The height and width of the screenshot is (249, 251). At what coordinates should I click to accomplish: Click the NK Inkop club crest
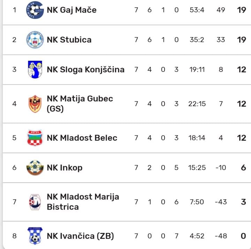pyautogui.click(x=35, y=168)
